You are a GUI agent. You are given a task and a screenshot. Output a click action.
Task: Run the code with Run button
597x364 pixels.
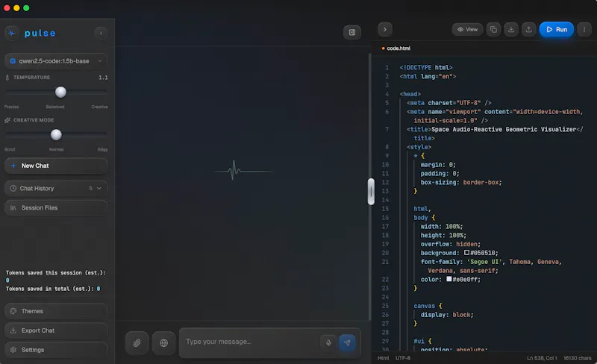(x=556, y=29)
